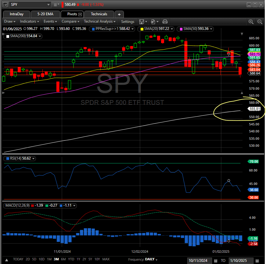This screenshot has width=266, height=264.
Task: Open the start date calendar picker
Action: [216, 261]
